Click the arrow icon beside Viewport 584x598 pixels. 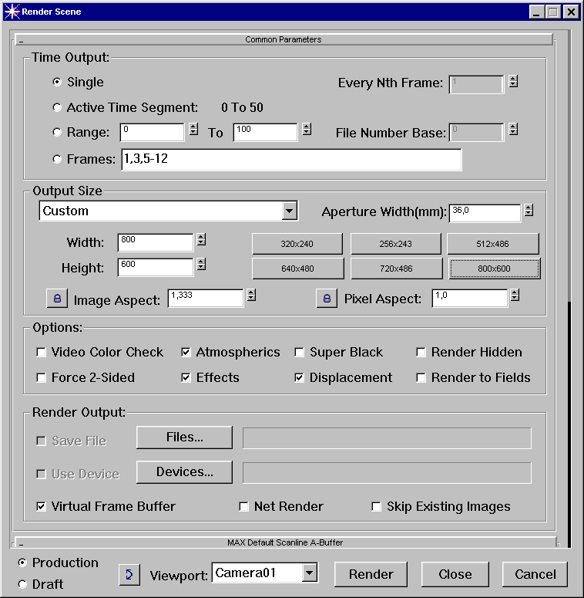[x=129, y=574]
